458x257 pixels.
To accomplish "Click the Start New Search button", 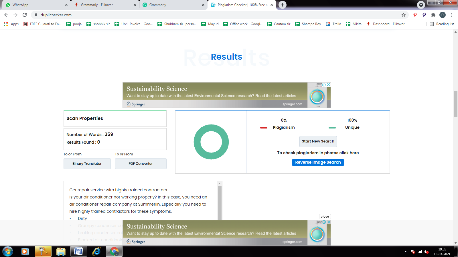I will pos(318,141).
